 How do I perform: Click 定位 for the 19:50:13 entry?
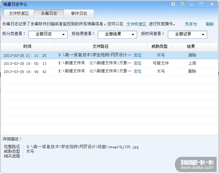pyautogui.click(x=137, y=63)
